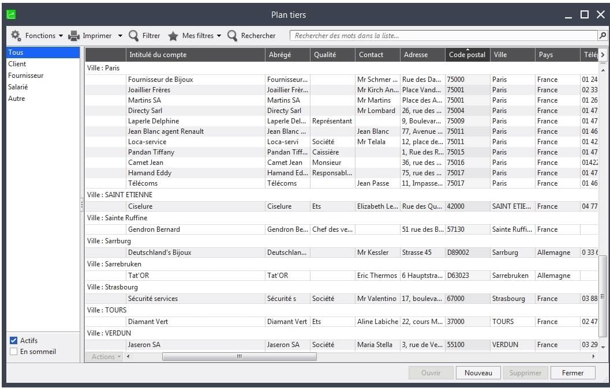Click the Rechercher magnifier icon
The height and width of the screenshot is (388, 610).
pyautogui.click(x=232, y=35)
